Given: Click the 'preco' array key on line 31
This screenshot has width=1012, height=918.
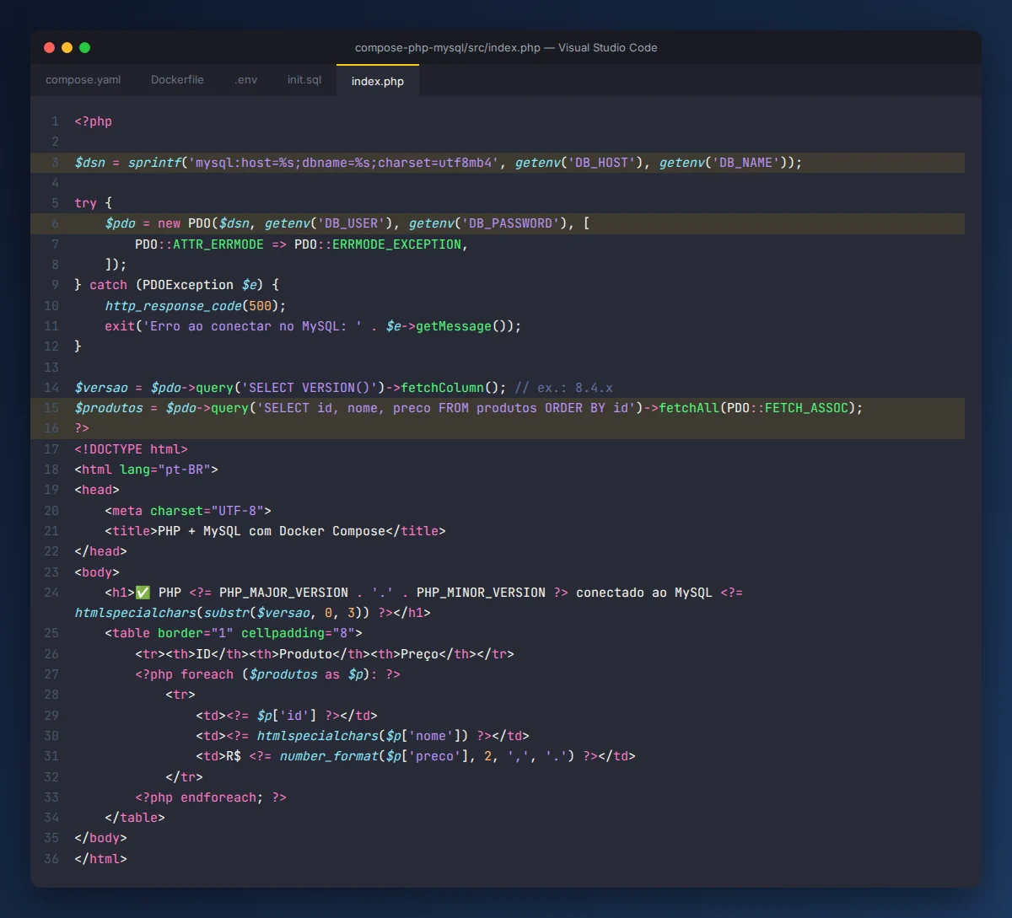Looking at the screenshot, I should point(435,756).
